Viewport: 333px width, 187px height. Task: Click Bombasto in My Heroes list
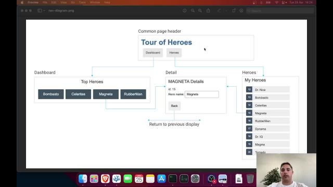(x=268, y=98)
